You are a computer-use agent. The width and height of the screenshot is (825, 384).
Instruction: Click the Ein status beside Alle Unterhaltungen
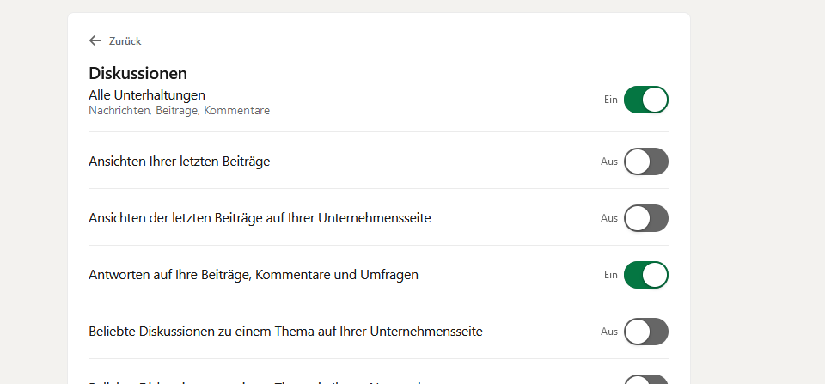tap(610, 100)
